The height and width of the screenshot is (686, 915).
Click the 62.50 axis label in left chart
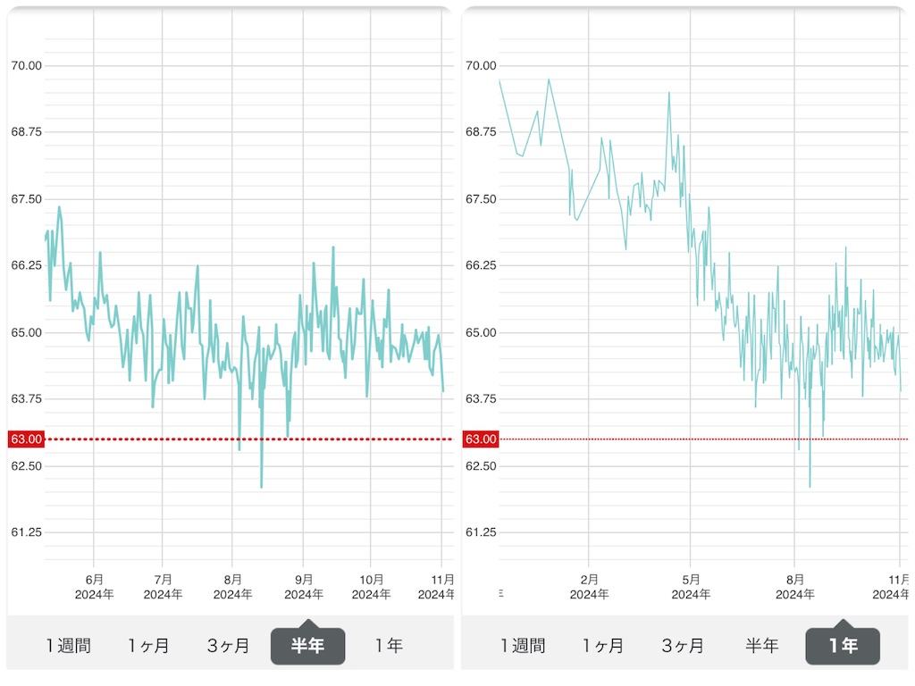(26, 466)
